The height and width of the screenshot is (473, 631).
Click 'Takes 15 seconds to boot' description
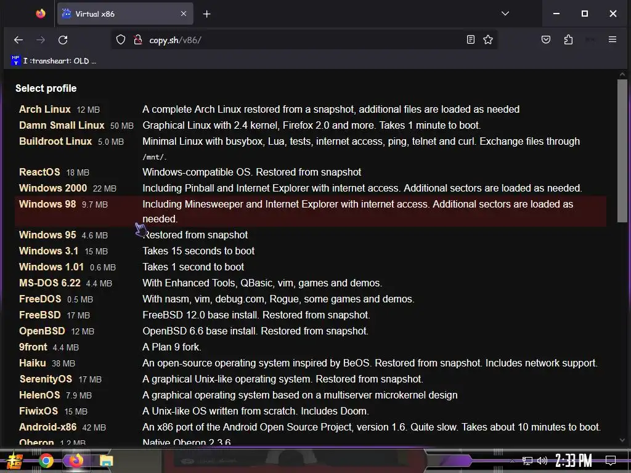coord(198,251)
